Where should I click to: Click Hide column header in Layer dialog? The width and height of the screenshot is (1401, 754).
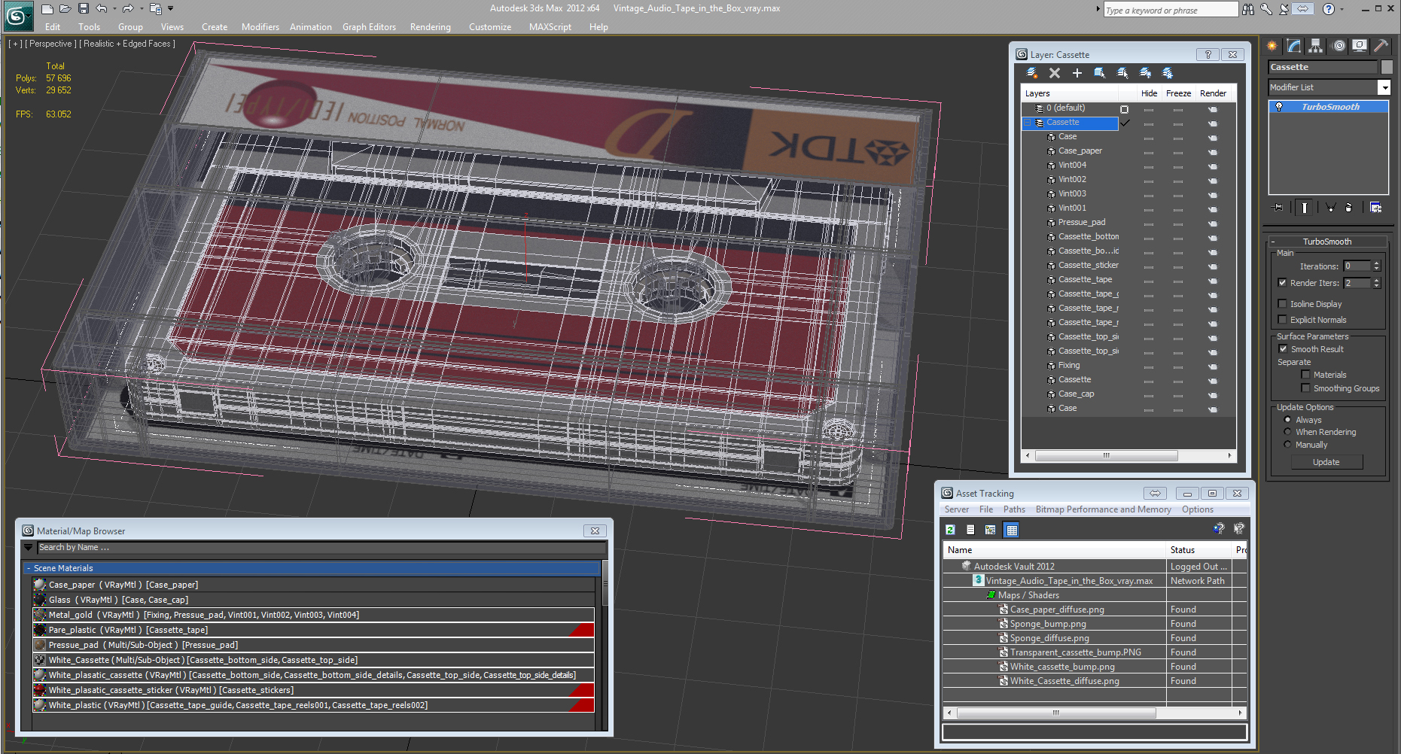(x=1149, y=93)
